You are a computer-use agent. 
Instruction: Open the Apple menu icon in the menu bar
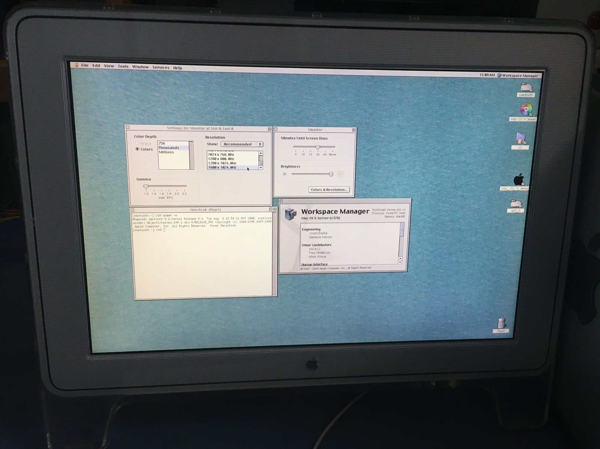(x=76, y=65)
